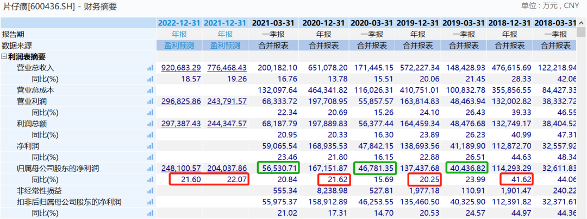Click 年报 under the 2021-12-31 column
This screenshot has width=587, height=219.
pyautogui.click(x=226, y=34)
